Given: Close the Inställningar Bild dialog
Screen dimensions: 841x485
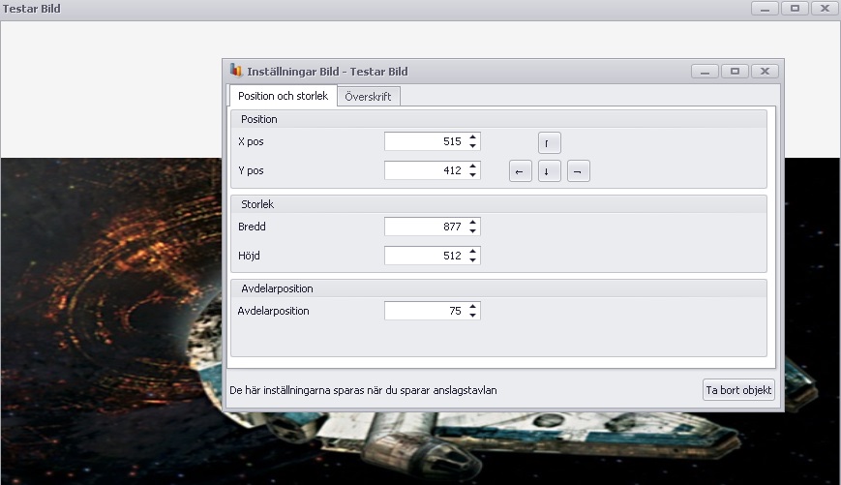Looking at the screenshot, I should (x=765, y=72).
